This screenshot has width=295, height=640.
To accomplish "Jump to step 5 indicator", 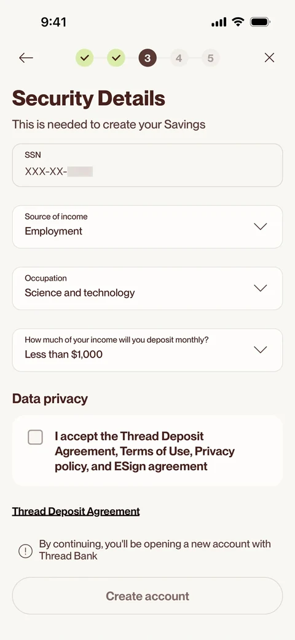I will tap(210, 58).
